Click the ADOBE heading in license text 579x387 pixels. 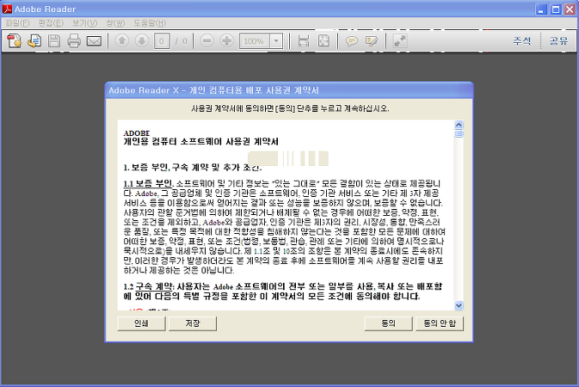137,133
